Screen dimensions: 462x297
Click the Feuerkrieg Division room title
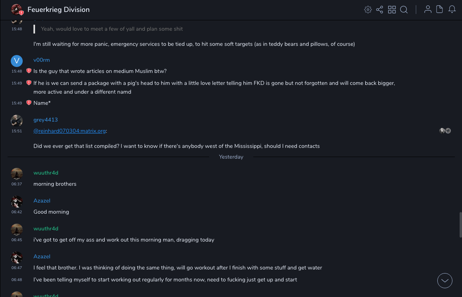click(x=59, y=10)
